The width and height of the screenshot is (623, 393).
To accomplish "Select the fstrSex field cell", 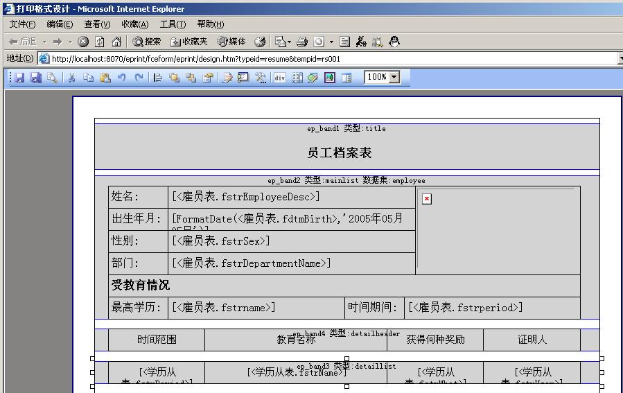I will point(292,241).
